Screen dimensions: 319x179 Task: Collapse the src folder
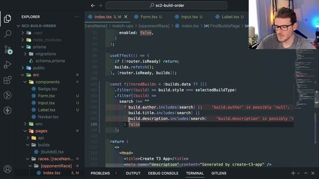36,75
